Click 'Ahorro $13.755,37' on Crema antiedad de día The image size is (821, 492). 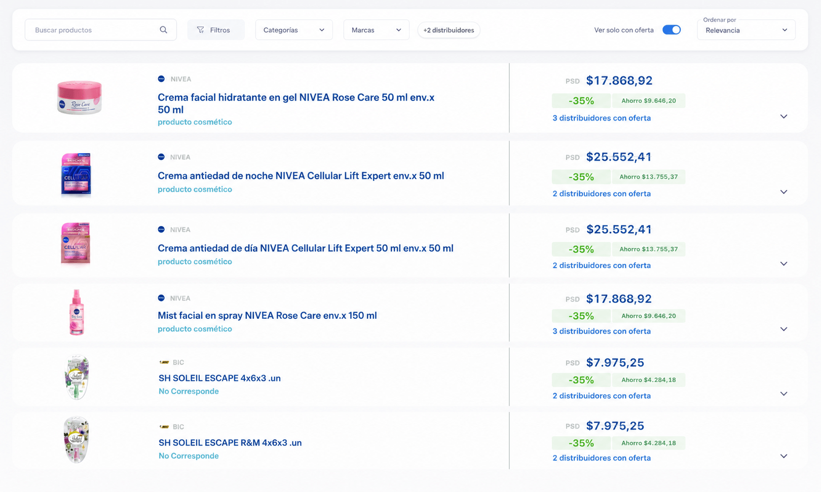pyautogui.click(x=649, y=249)
